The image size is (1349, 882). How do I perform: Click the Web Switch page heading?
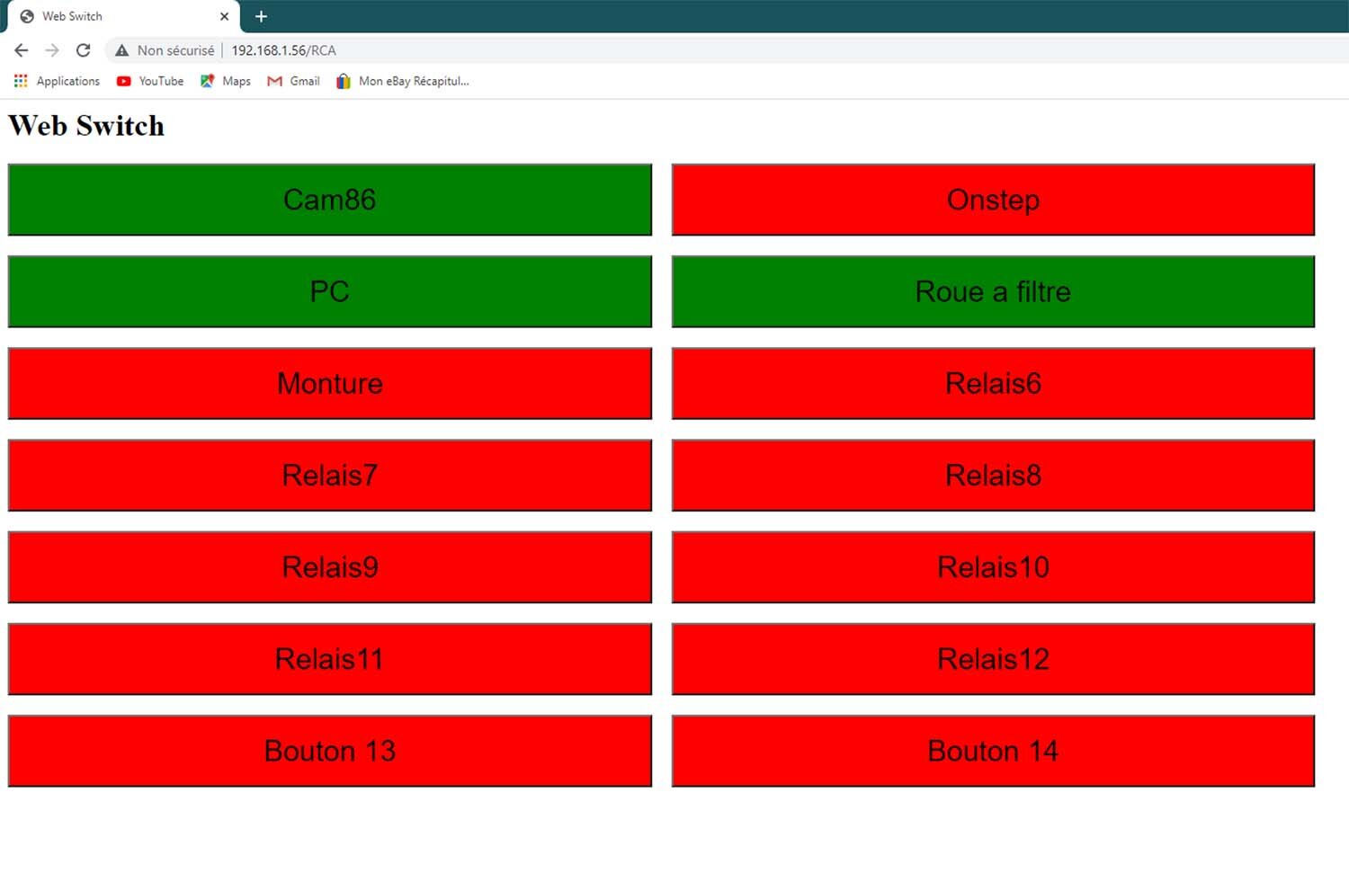tap(86, 126)
